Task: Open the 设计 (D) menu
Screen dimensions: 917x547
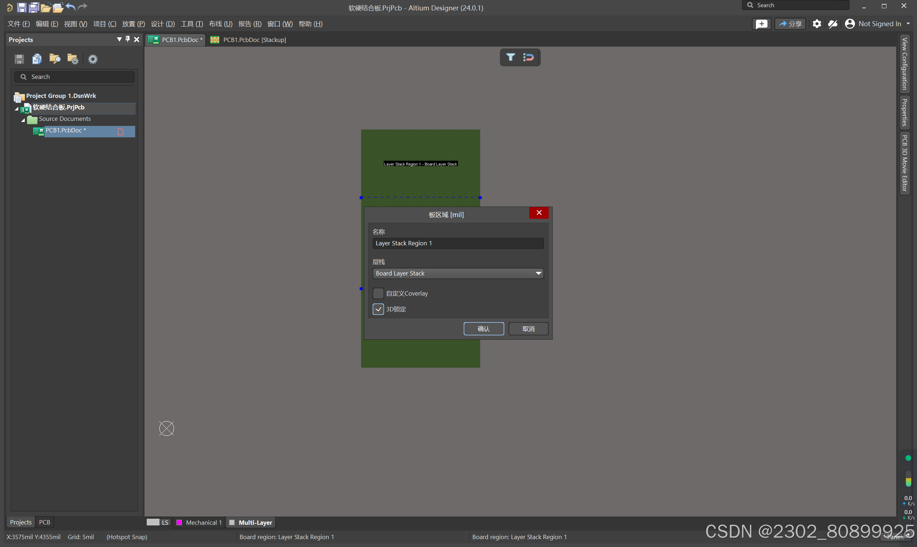Action: (162, 24)
